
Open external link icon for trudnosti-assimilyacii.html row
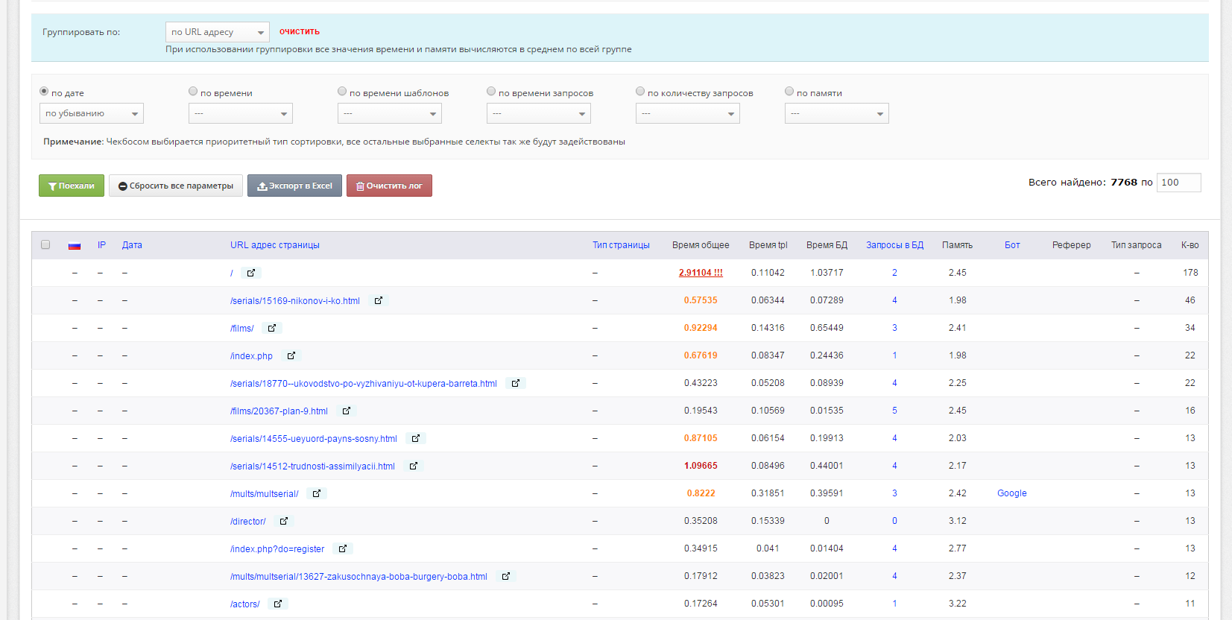point(414,466)
